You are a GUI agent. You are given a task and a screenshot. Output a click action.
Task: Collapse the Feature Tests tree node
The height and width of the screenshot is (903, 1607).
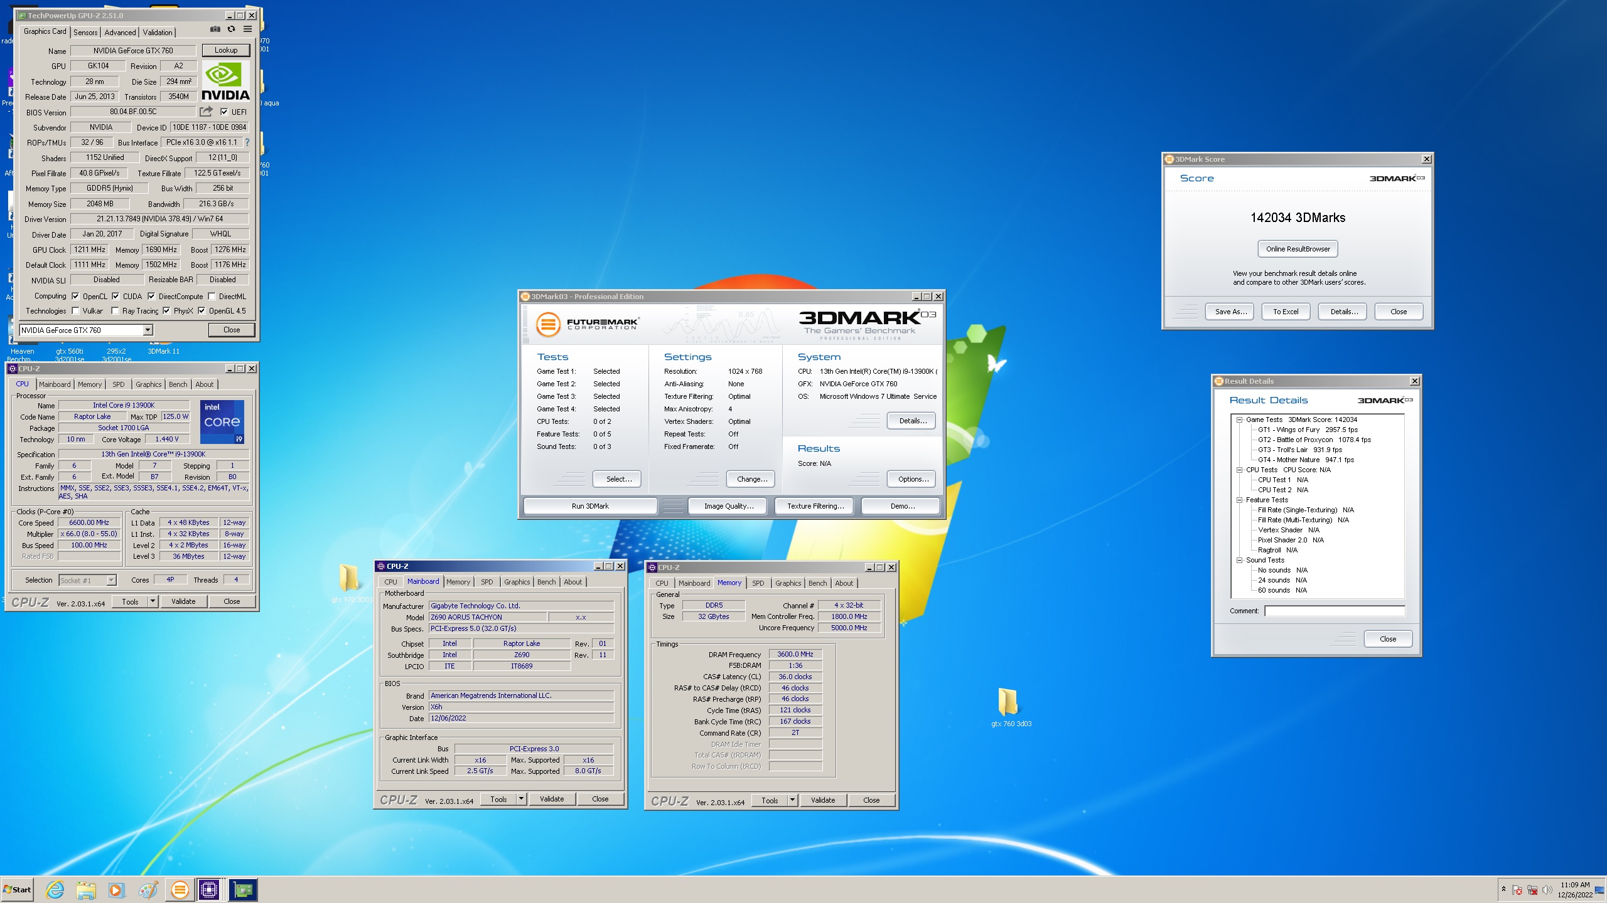(x=1239, y=500)
